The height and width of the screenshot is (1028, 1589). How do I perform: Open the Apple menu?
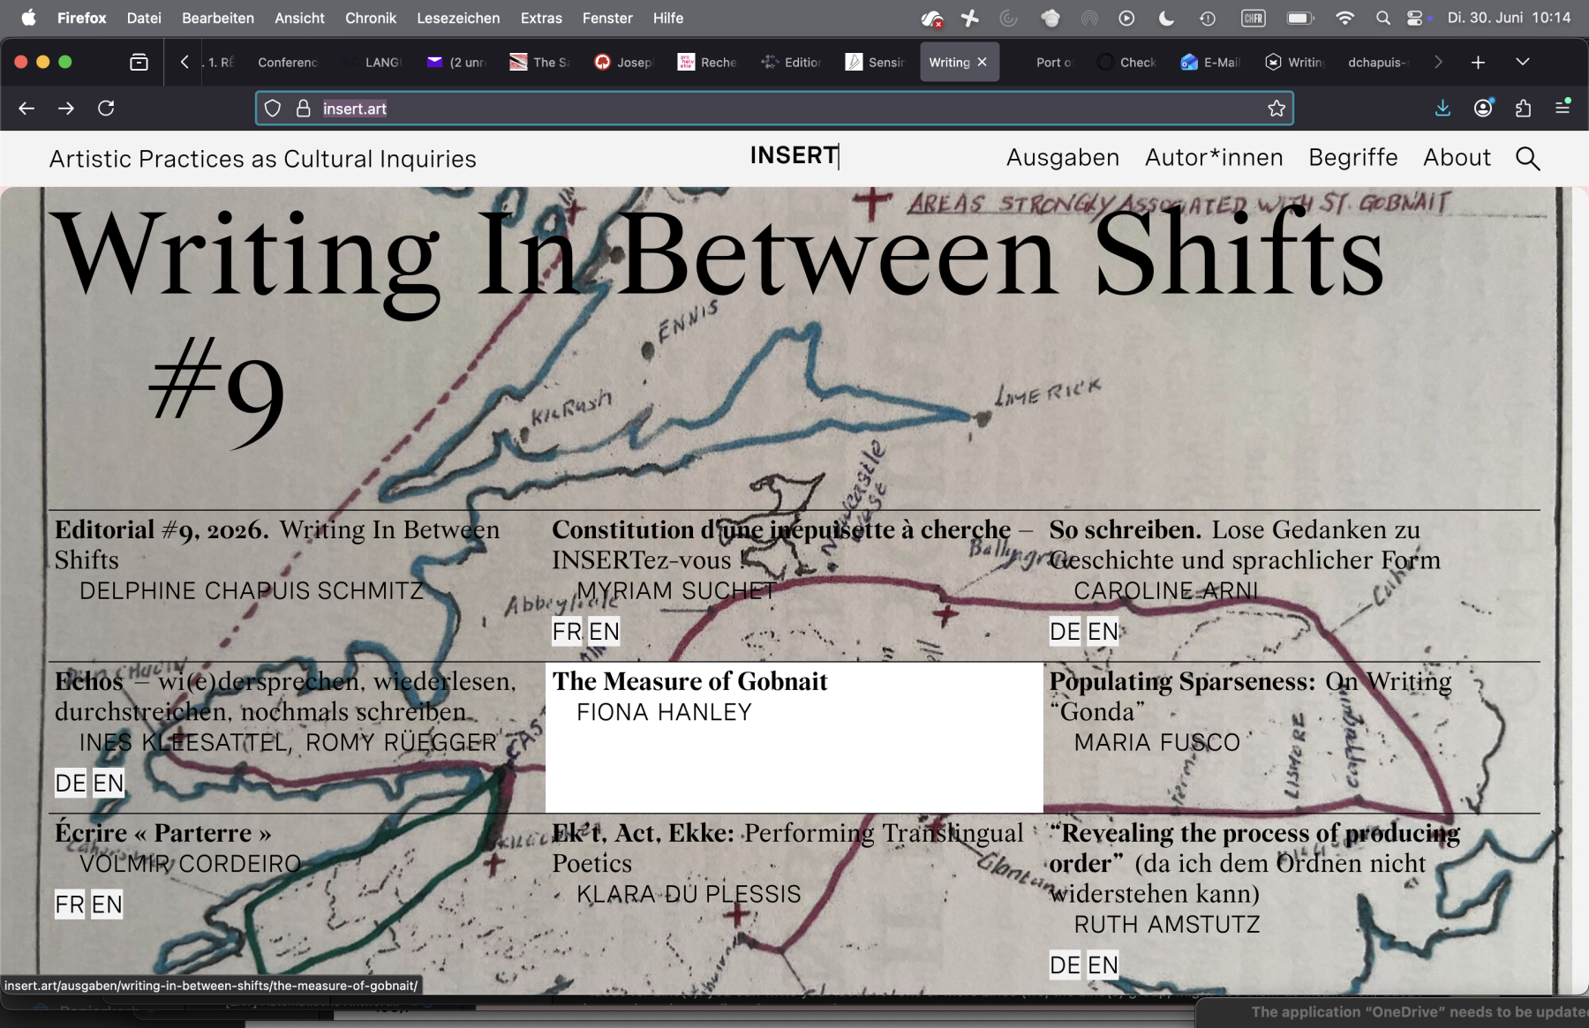28,18
